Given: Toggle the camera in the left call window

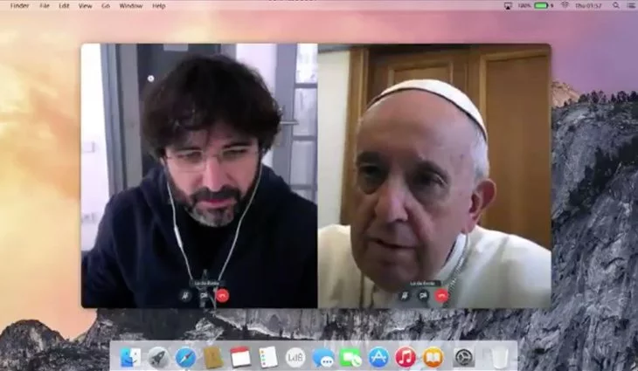Looking at the screenshot, I should click(204, 296).
